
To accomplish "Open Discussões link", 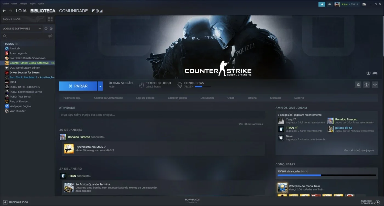I will (207, 98).
